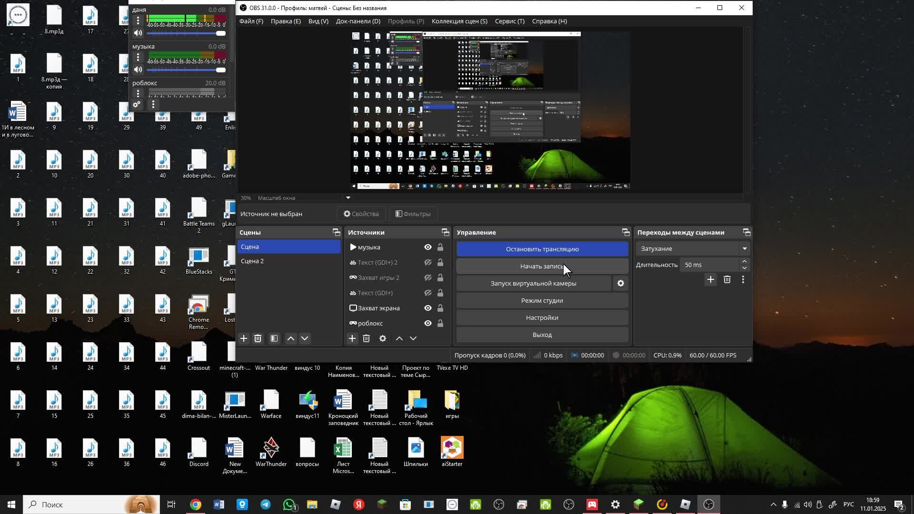Increase transition duration stepper up arrow
This screenshot has width=914, height=514.
pyautogui.click(x=745, y=261)
